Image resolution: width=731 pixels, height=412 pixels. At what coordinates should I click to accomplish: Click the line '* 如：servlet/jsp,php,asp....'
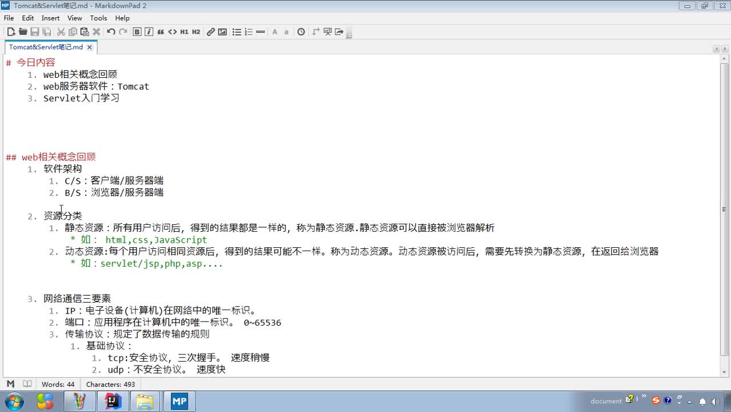click(146, 264)
